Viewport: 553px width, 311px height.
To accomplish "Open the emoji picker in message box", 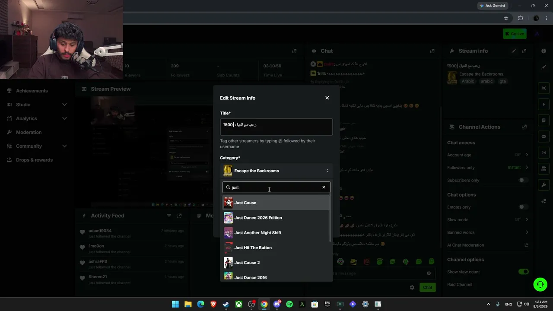I will (429, 273).
